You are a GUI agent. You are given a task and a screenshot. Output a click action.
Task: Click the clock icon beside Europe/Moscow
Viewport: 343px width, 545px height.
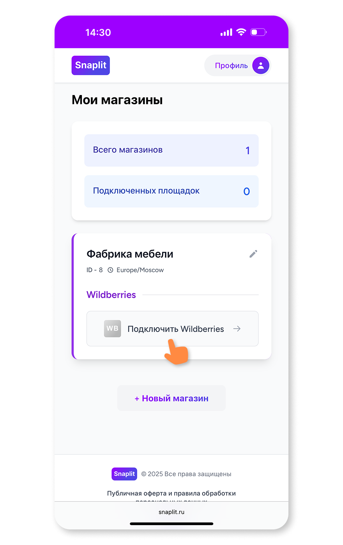coord(110,270)
